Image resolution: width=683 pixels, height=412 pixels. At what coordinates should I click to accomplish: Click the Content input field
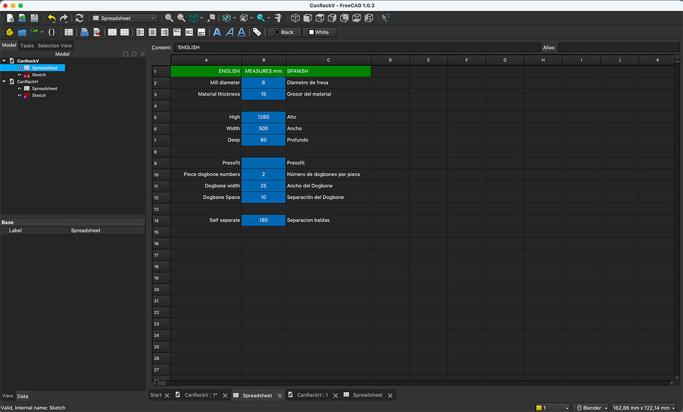coord(357,48)
